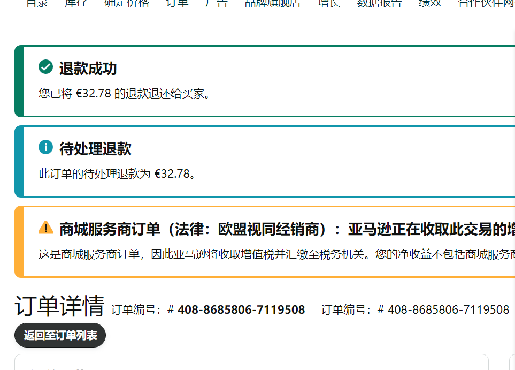Open the 广告 navigation item
The image size is (515, 370).
[216, 3]
